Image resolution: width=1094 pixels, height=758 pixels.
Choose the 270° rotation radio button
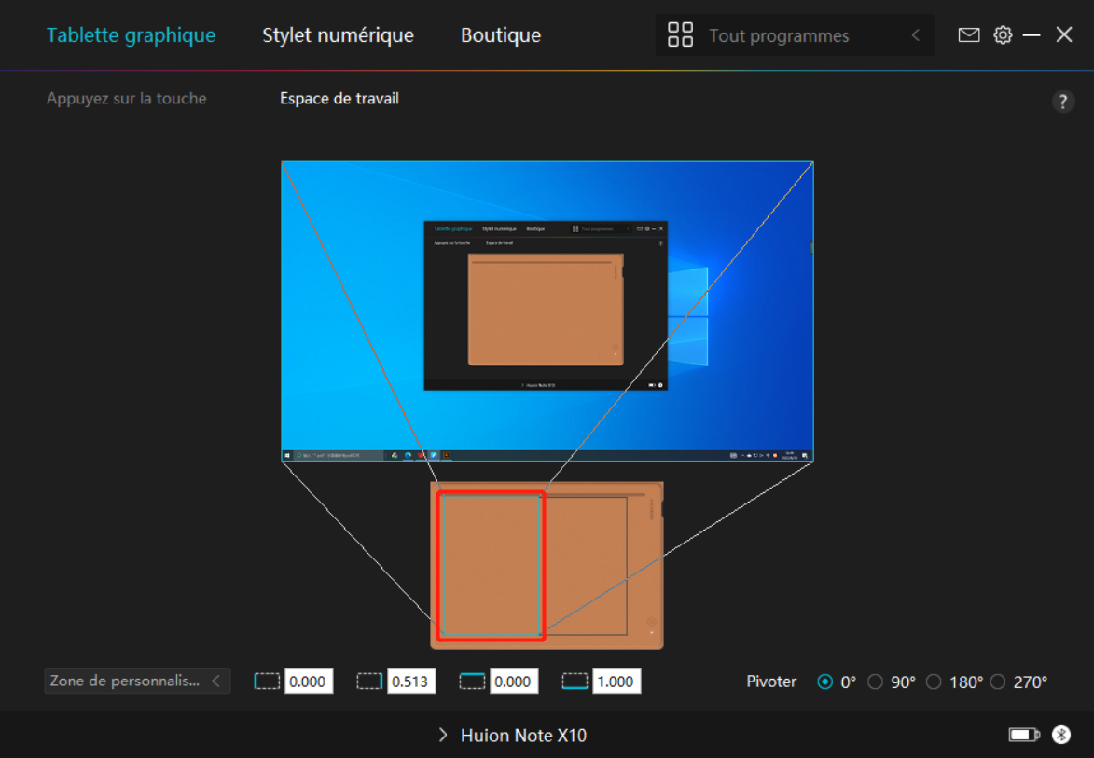(998, 682)
